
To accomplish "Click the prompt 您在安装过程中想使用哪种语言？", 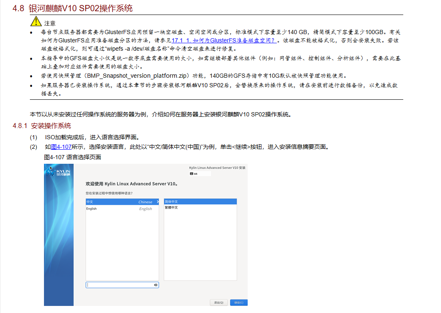I will pos(109,193).
